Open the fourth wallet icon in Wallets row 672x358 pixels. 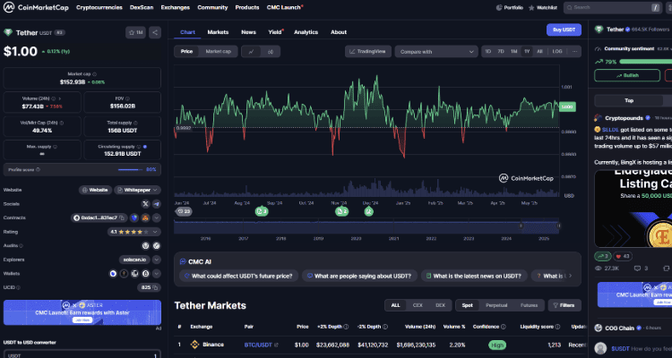coord(146,274)
